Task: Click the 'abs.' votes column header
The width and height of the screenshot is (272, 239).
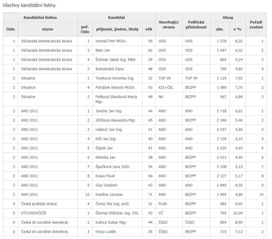Action: click(220, 29)
